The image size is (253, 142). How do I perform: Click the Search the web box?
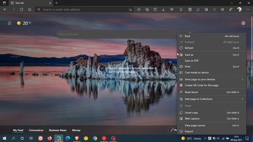click(117, 34)
